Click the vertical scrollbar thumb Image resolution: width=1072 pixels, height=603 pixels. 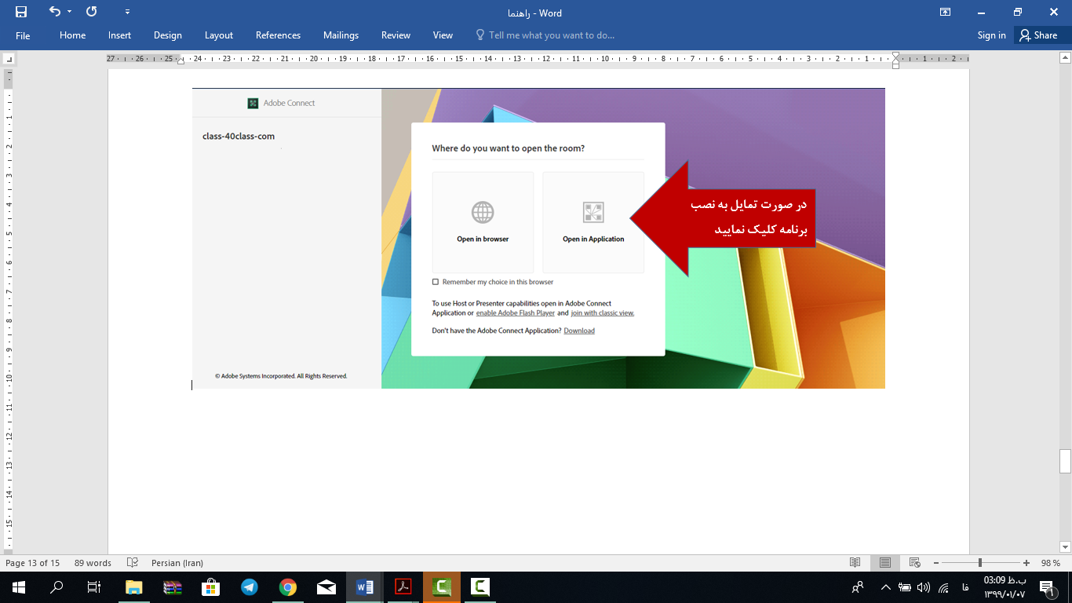click(1065, 461)
